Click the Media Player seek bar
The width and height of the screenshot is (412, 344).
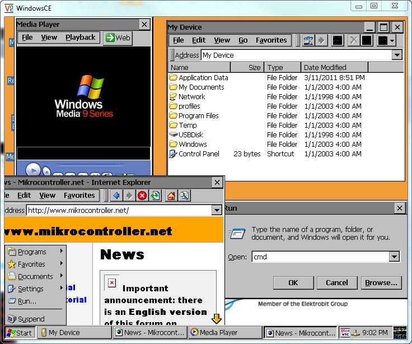[x=91, y=165]
